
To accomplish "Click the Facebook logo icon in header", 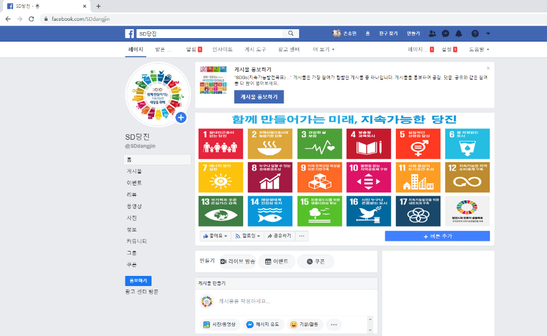I will (130, 33).
